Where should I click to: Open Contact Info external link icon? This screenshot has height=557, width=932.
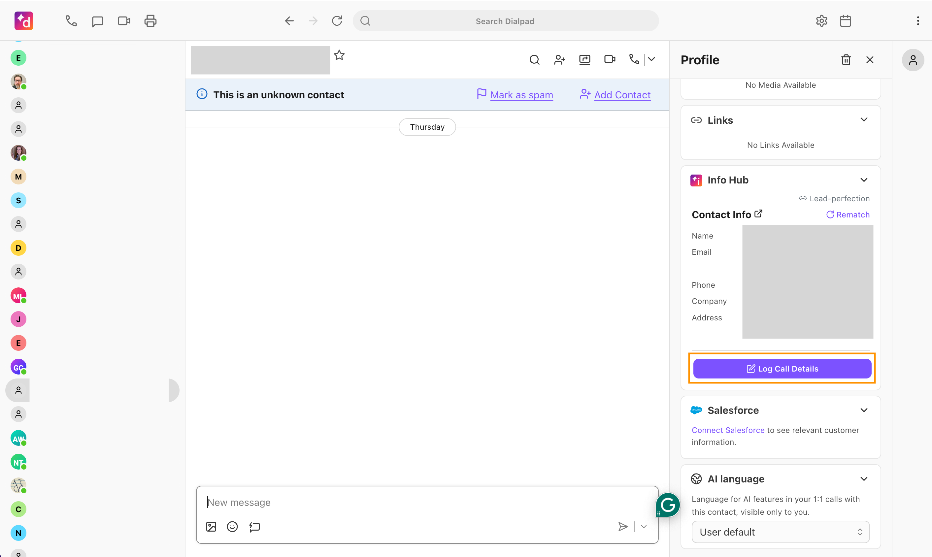pos(759,213)
